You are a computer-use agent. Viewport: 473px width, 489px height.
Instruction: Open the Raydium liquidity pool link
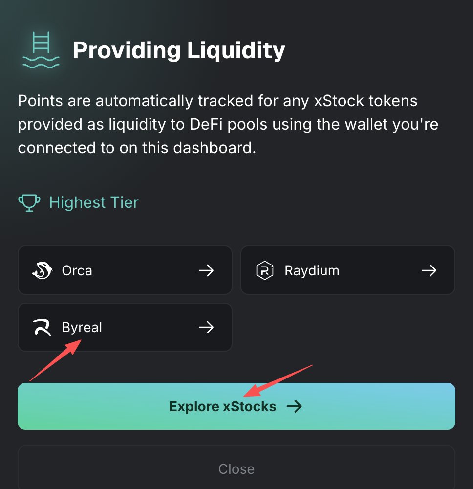click(x=347, y=270)
